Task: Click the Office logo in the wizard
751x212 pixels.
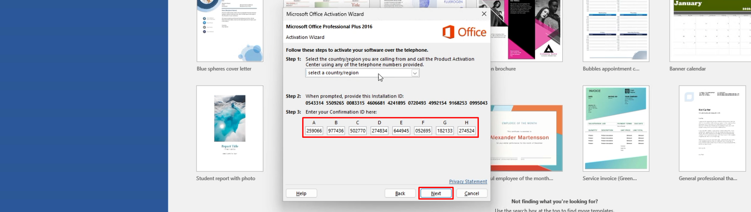Action: coord(464,32)
